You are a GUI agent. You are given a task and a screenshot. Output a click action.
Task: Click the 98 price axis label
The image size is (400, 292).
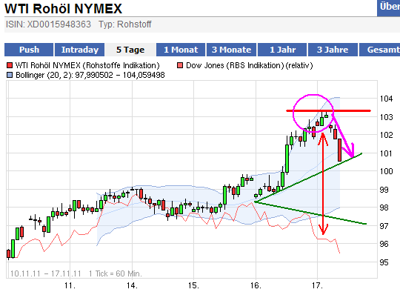384,208
